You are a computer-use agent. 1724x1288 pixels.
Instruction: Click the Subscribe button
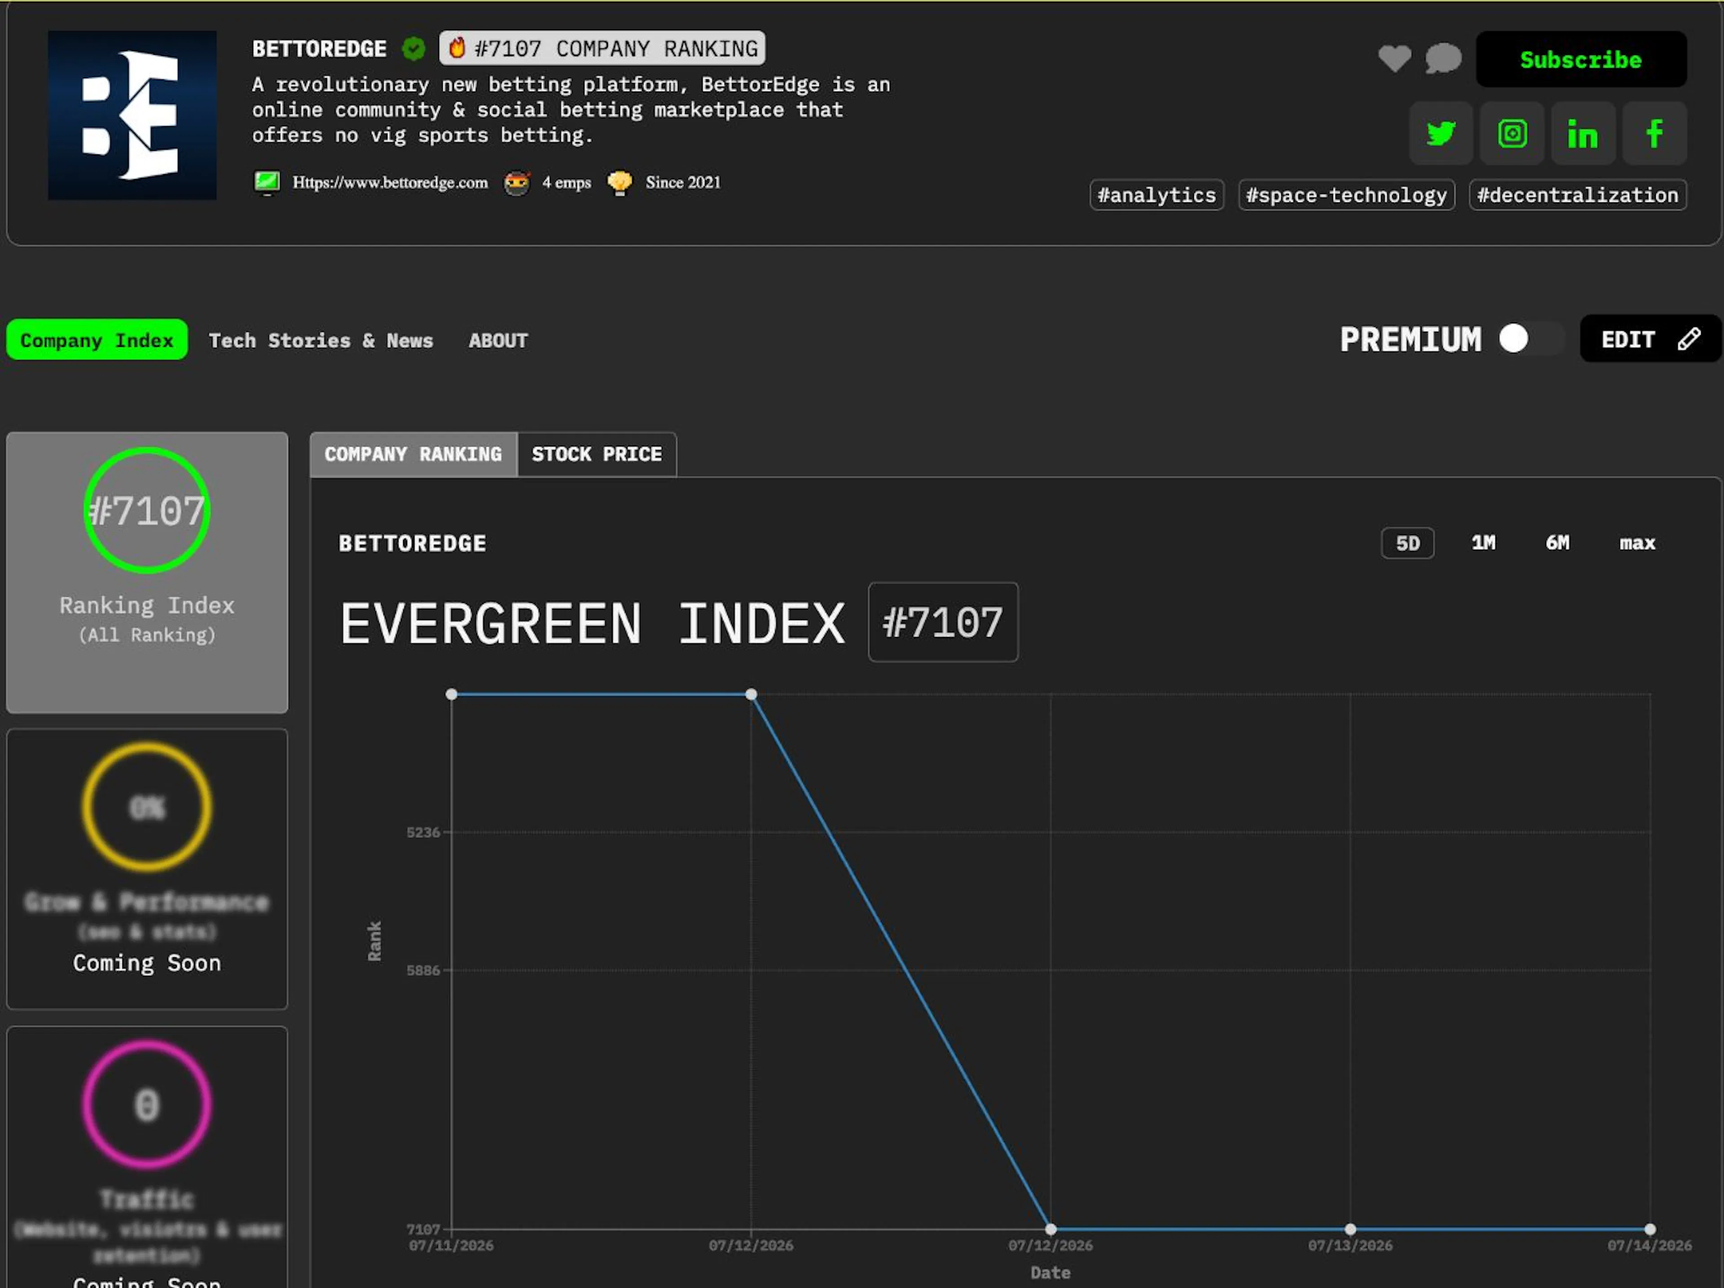(x=1581, y=59)
